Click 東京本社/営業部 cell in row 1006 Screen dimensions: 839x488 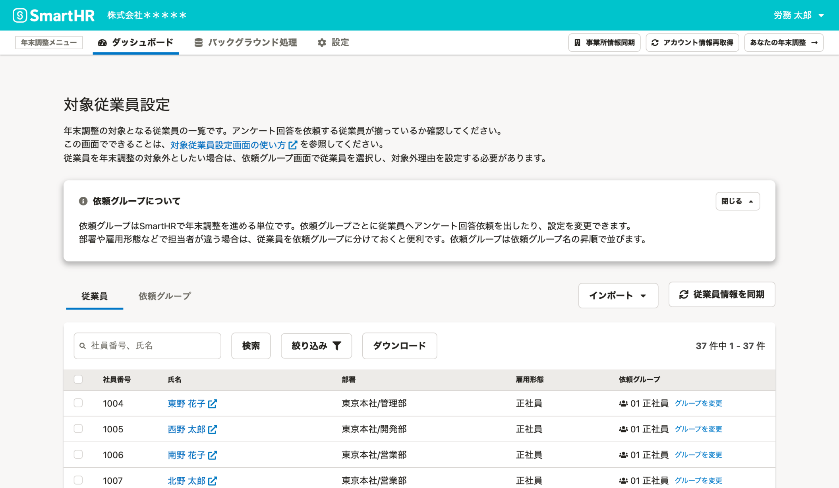point(374,455)
